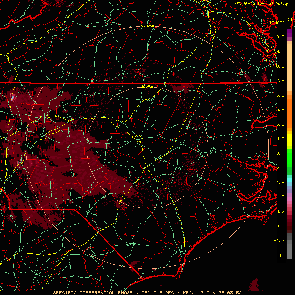Pick the purple top band of color scale
The height and width of the screenshot is (295, 295).
point(289,33)
